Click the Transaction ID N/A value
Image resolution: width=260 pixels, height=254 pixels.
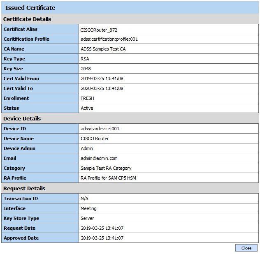84,199
